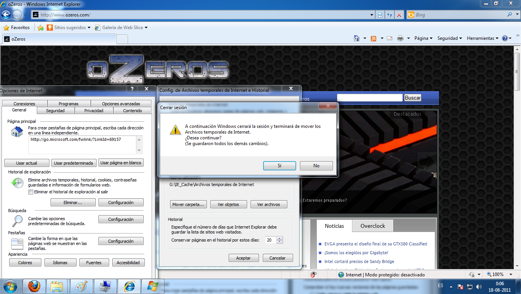
Task: Click Sí in the Cerrar sesión dialog
Action: (280, 166)
